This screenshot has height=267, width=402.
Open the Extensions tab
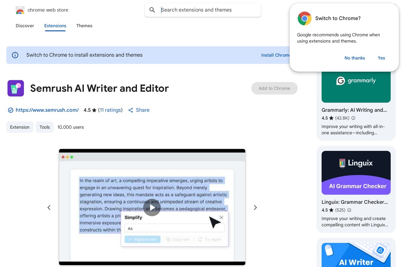(55, 26)
